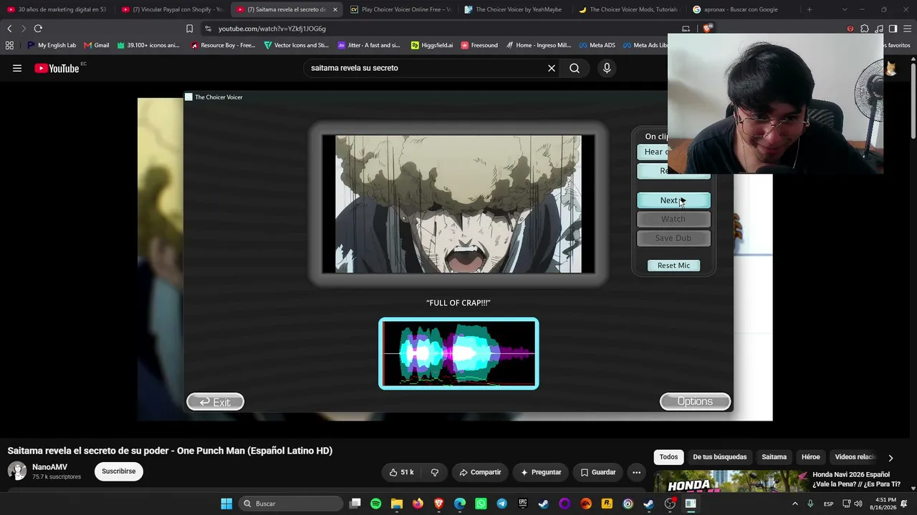Submit search with the magnifier icon

(x=575, y=68)
